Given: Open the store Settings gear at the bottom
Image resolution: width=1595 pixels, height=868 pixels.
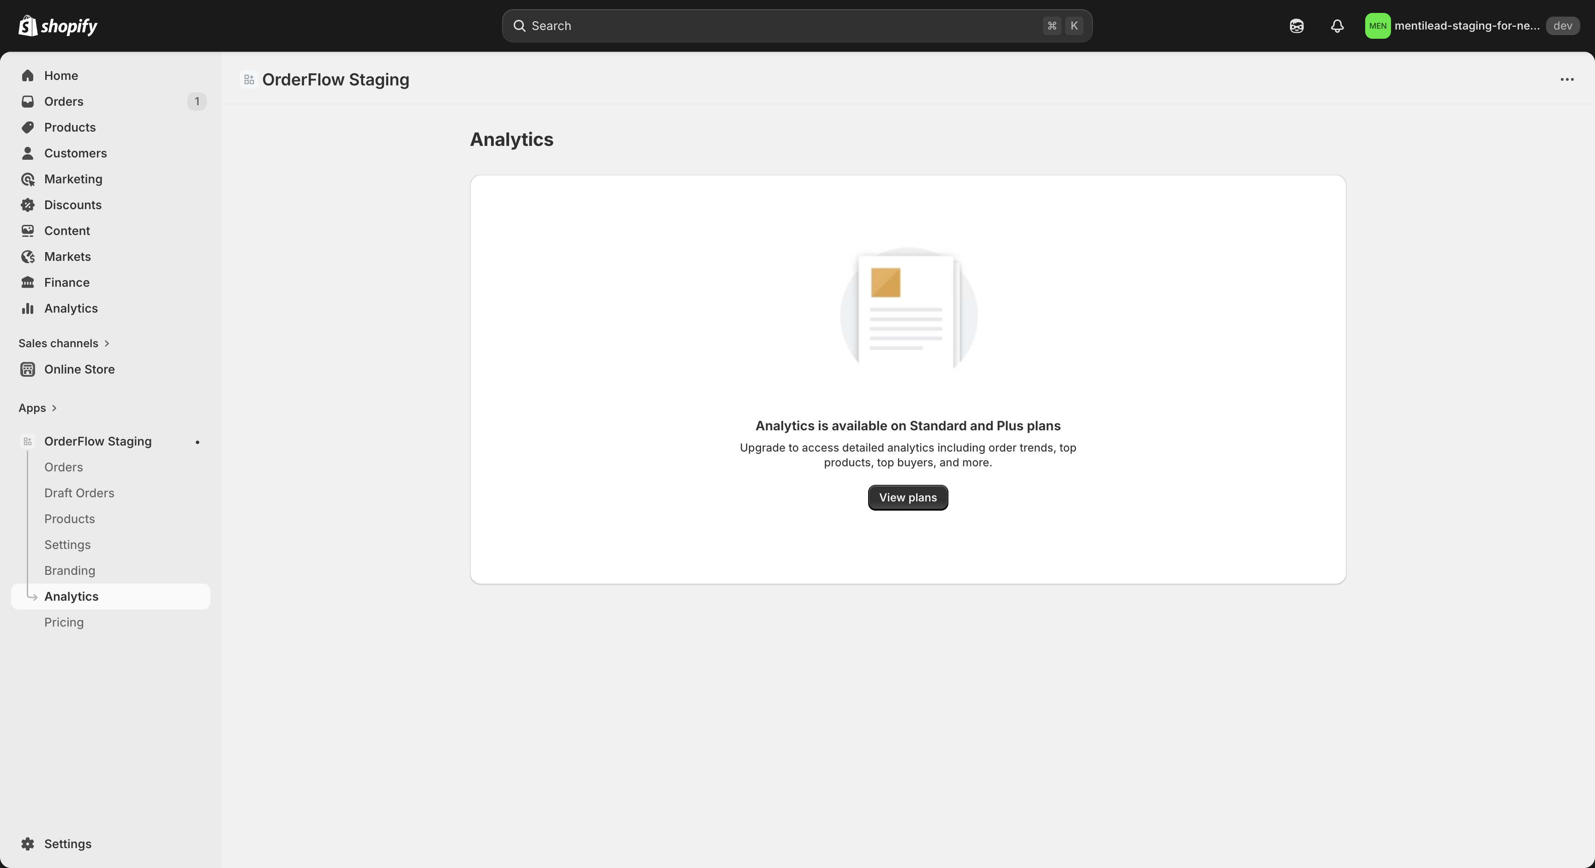Looking at the screenshot, I should 28,844.
